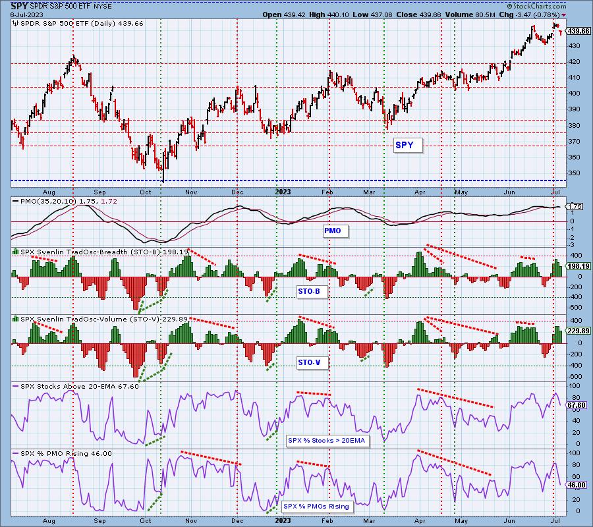
Task: Click the candlestick icon before SPDR S&P 500 ETF (Daily)
Action: [16, 24]
